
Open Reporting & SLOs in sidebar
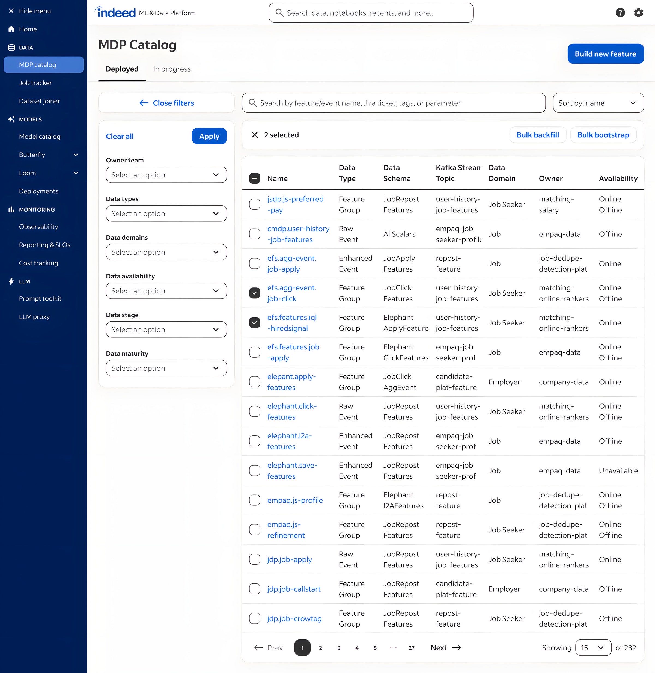coord(45,245)
